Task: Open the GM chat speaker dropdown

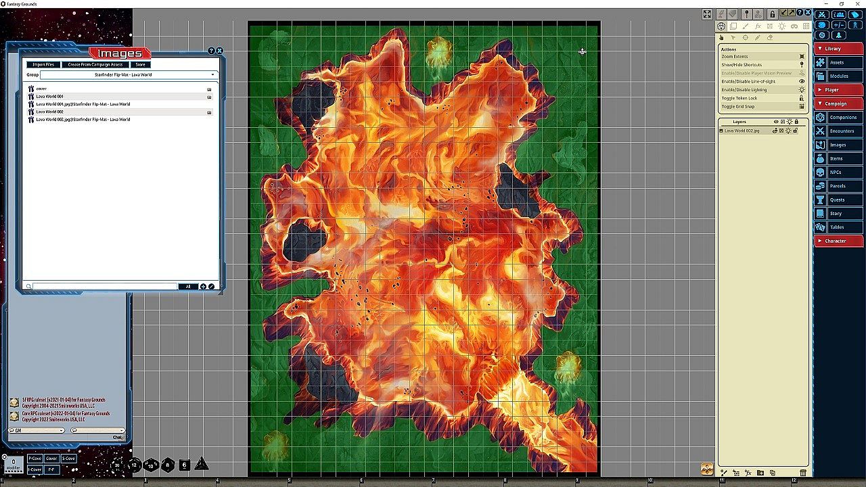Action: coord(37,430)
